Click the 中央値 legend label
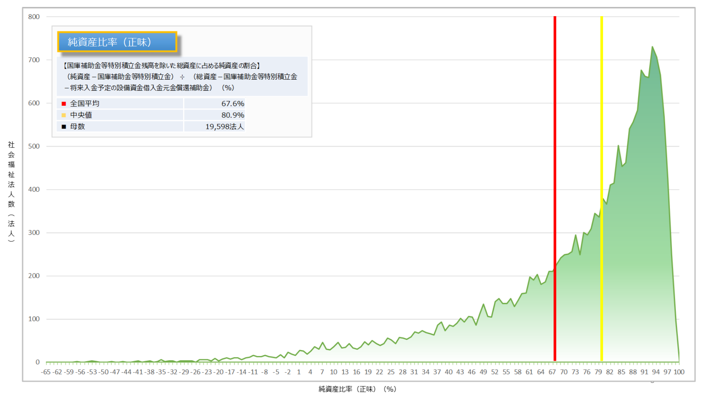This screenshot has height=398, width=709. point(81,115)
